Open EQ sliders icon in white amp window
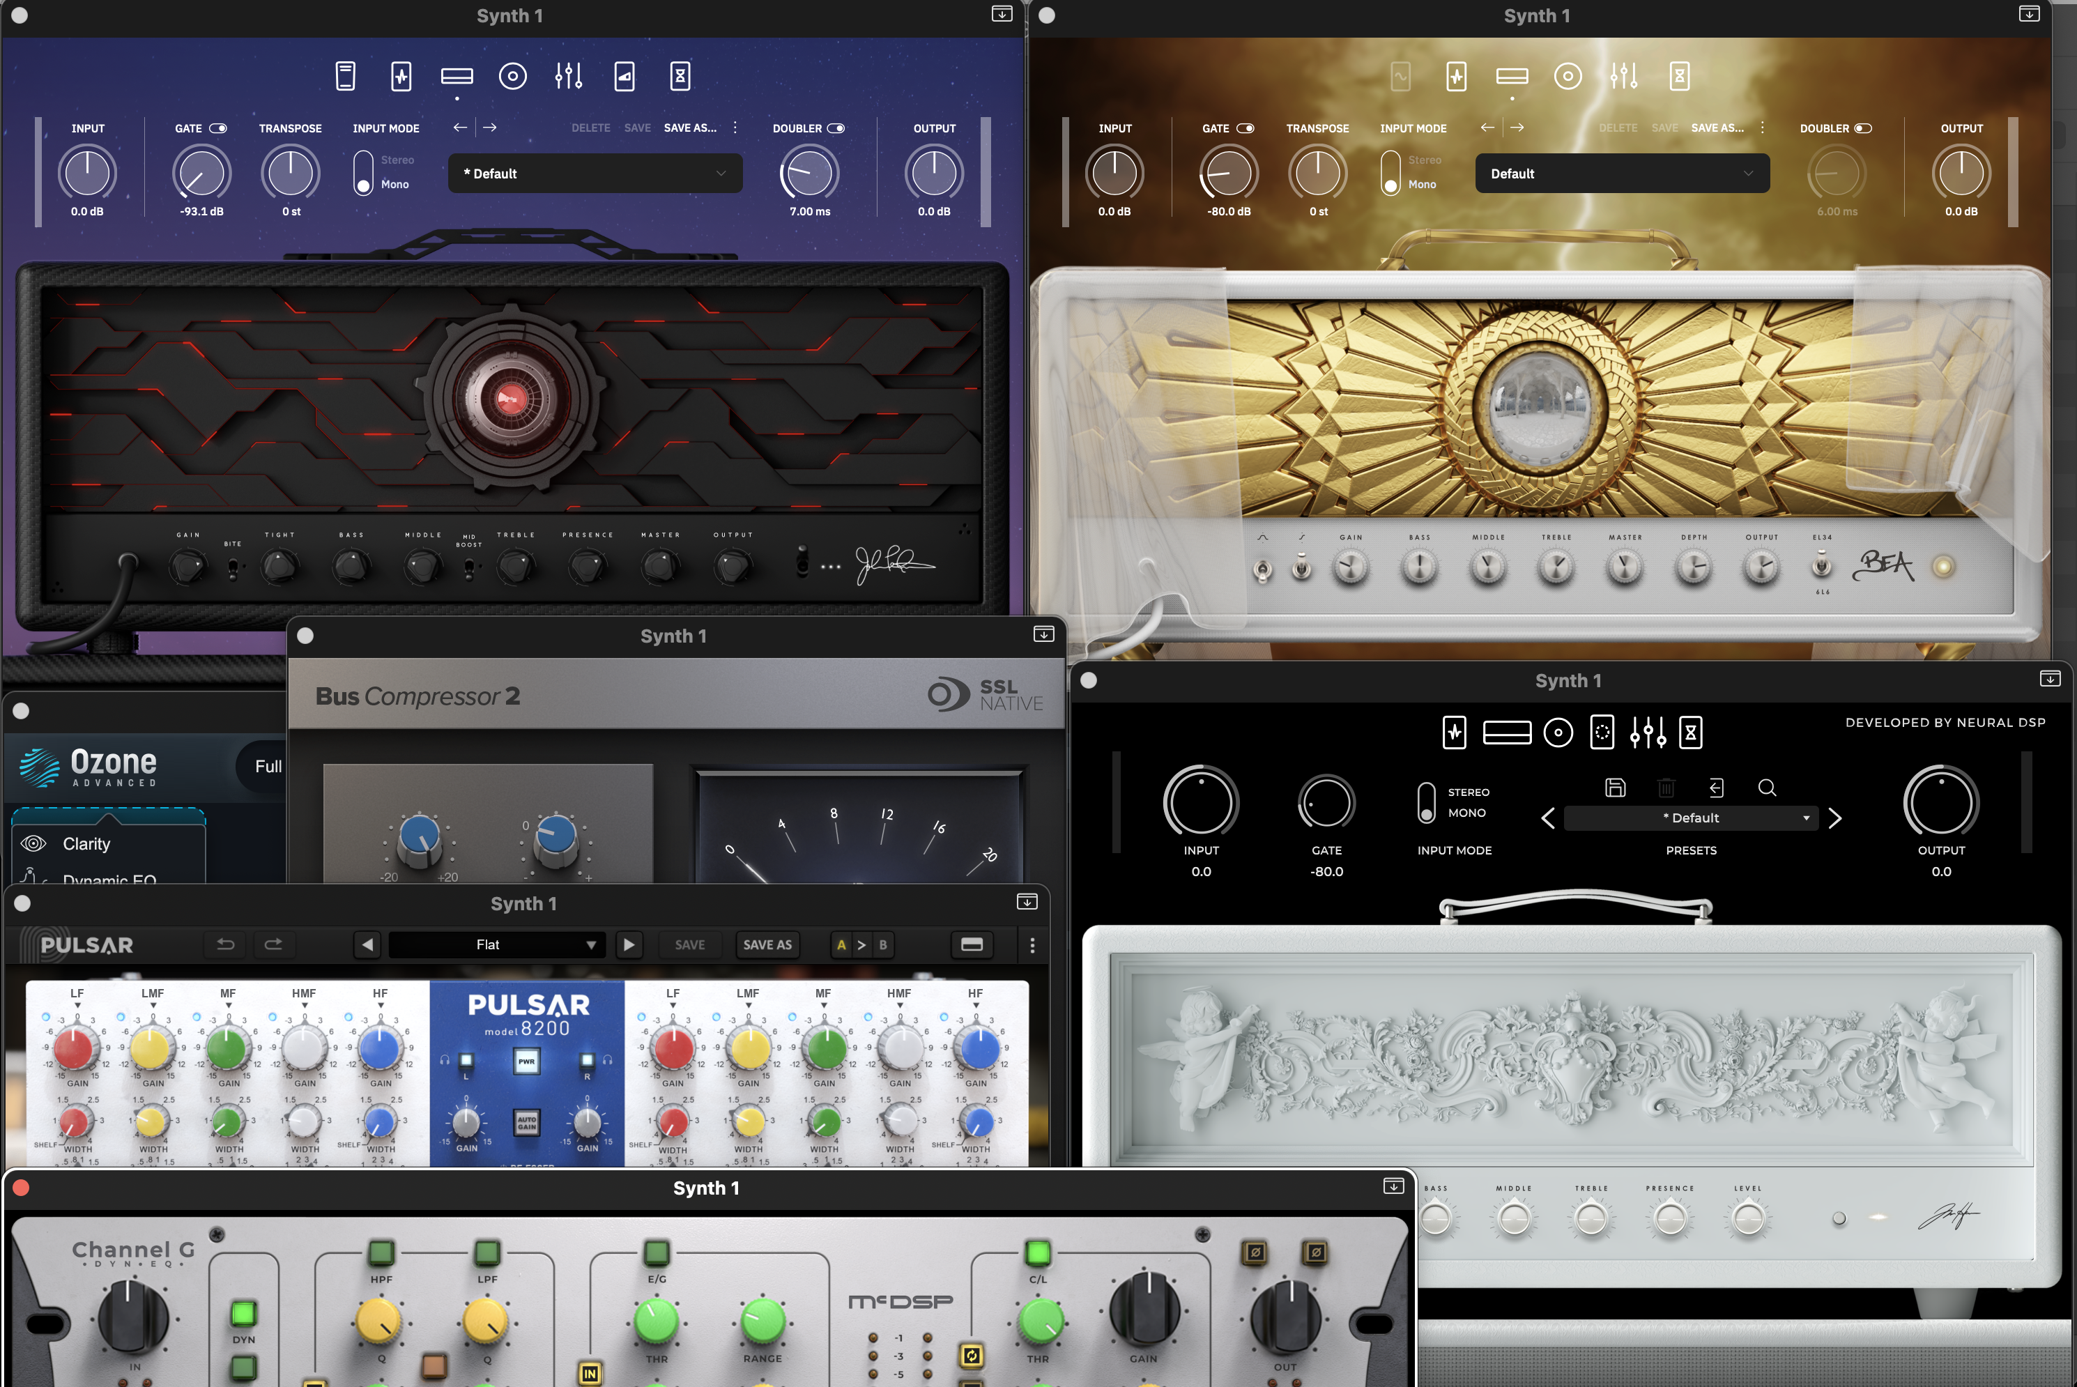The width and height of the screenshot is (2077, 1387). [x=1649, y=733]
